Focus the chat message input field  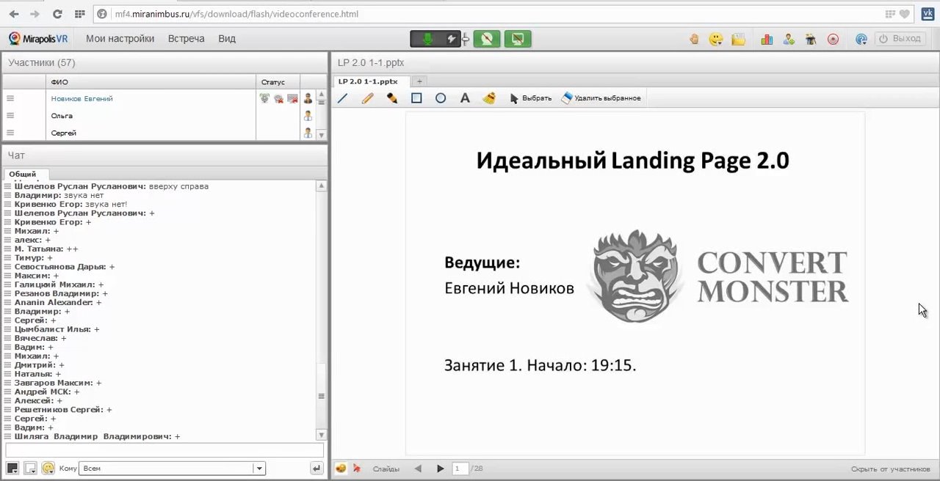pyautogui.click(x=164, y=450)
